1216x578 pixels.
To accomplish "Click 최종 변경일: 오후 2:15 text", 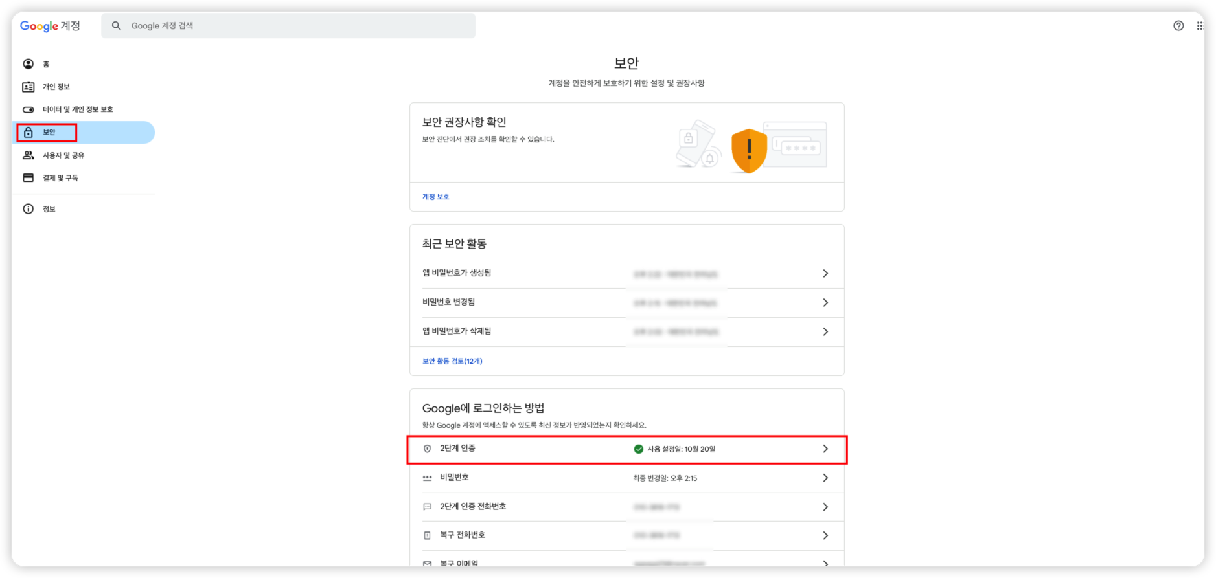I will [665, 478].
